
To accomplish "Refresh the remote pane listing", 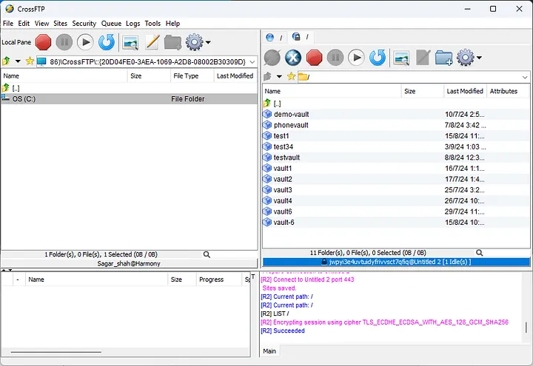I will [378, 58].
